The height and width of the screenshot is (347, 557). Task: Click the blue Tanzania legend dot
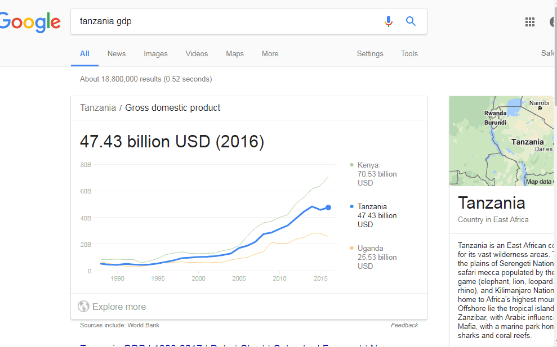point(351,206)
